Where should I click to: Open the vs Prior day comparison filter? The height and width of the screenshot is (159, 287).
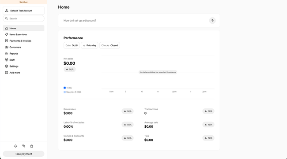[90, 45]
